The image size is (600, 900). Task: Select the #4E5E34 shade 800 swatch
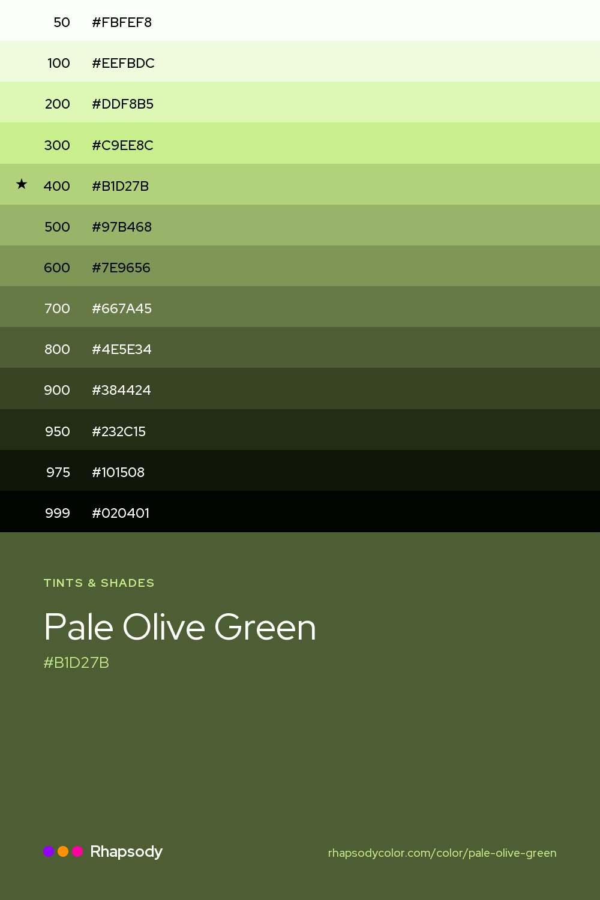[300, 347]
